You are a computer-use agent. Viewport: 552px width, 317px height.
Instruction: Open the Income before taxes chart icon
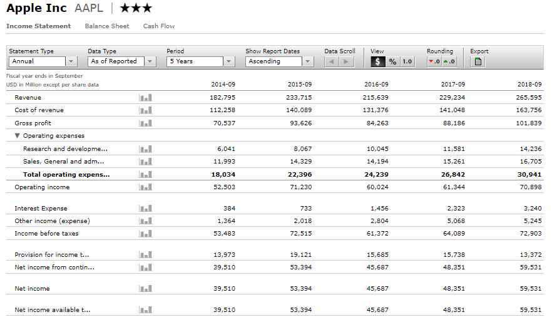coord(145,234)
